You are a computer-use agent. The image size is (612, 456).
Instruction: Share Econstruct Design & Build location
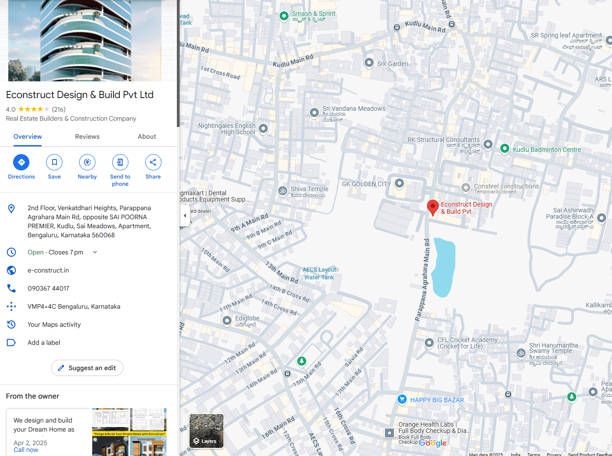tap(153, 162)
